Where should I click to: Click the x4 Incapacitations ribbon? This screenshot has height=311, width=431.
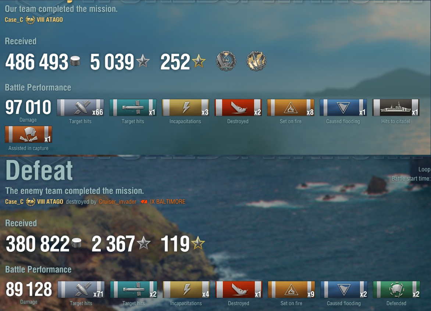pyautogui.click(x=186, y=290)
